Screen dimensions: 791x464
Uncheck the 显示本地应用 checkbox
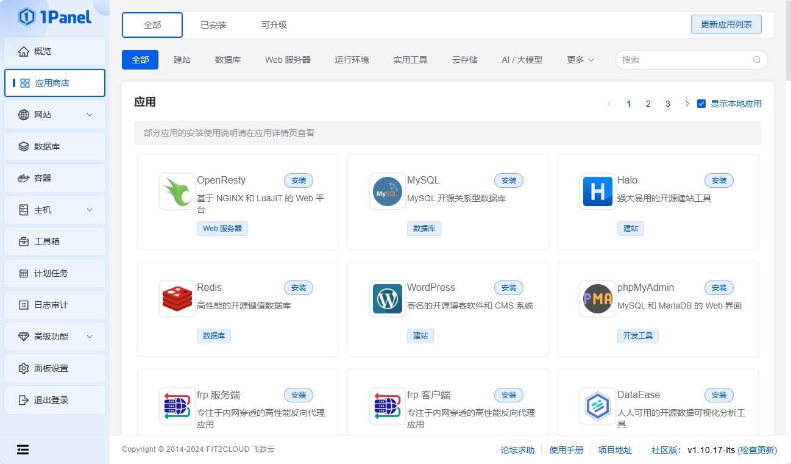click(x=701, y=104)
